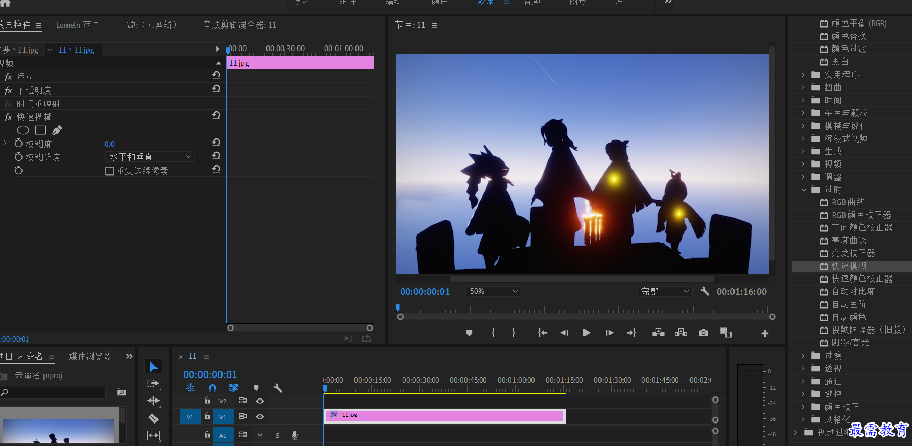Expand the 模糊与锐化 folder

point(803,126)
